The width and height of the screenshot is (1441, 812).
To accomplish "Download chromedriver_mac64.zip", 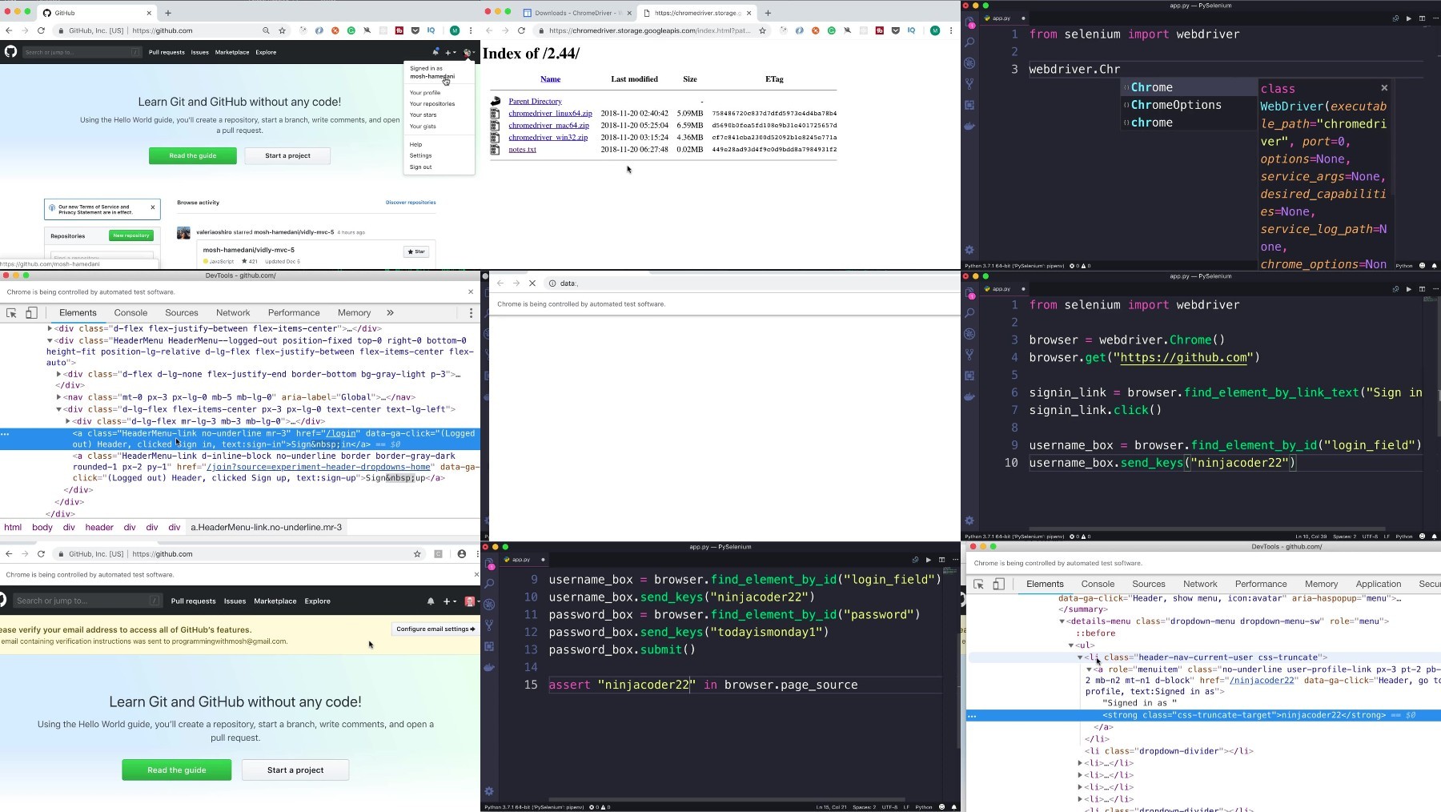I will click(548, 126).
